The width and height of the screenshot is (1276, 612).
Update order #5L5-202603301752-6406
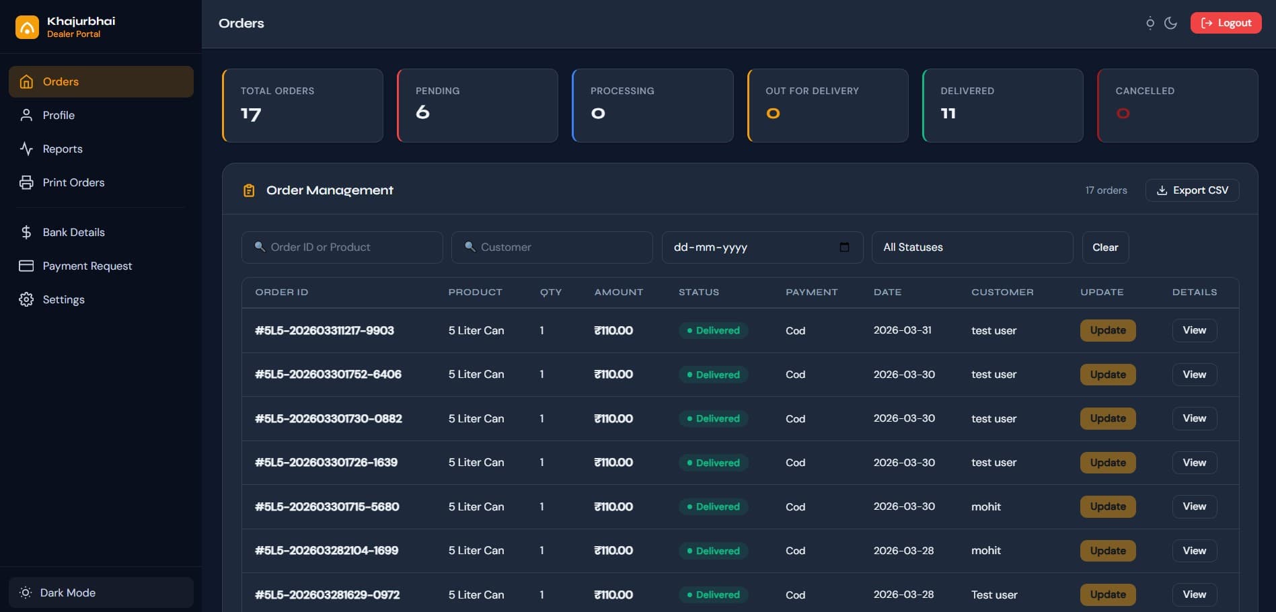pyautogui.click(x=1108, y=375)
